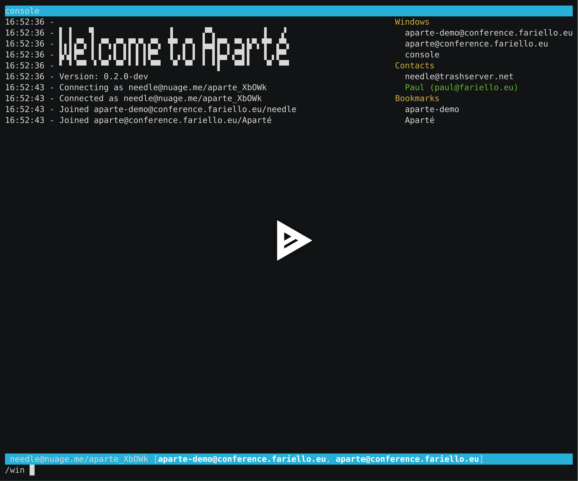Expand the Windows section header
The width and height of the screenshot is (578, 481).
pyautogui.click(x=412, y=22)
